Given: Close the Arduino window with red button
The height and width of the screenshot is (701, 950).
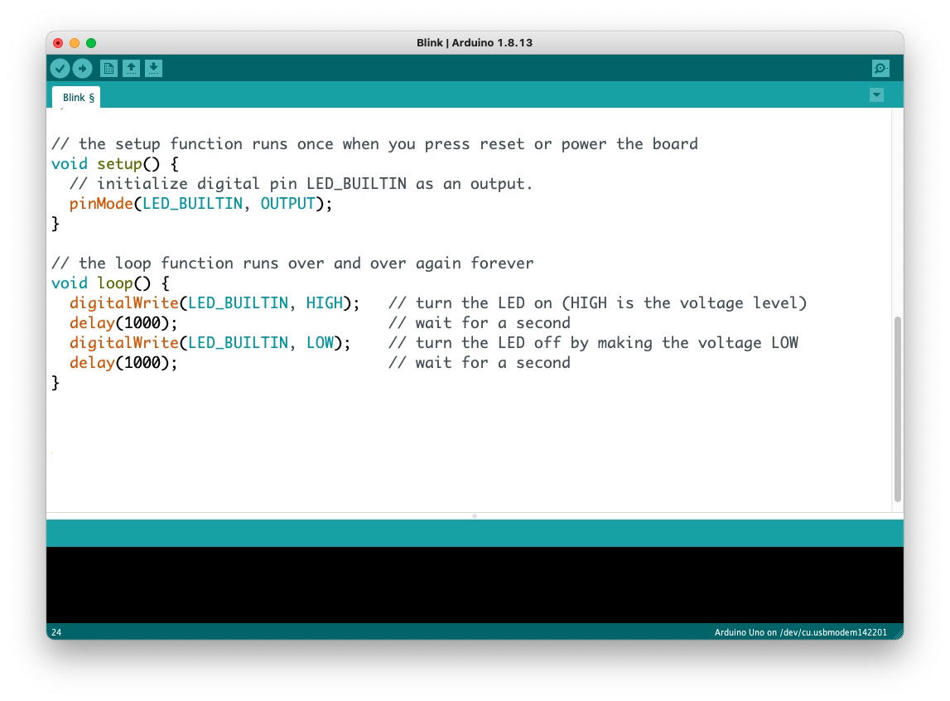Looking at the screenshot, I should pos(58,43).
